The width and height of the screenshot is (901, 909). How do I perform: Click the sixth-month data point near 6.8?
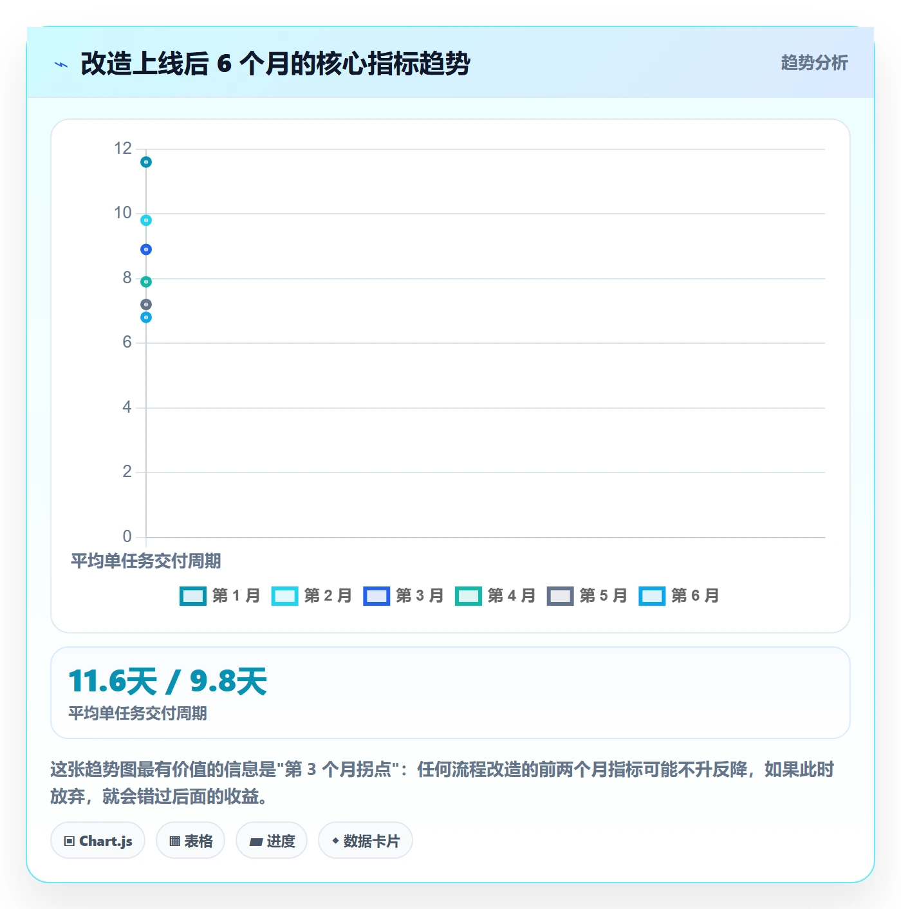pos(146,317)
